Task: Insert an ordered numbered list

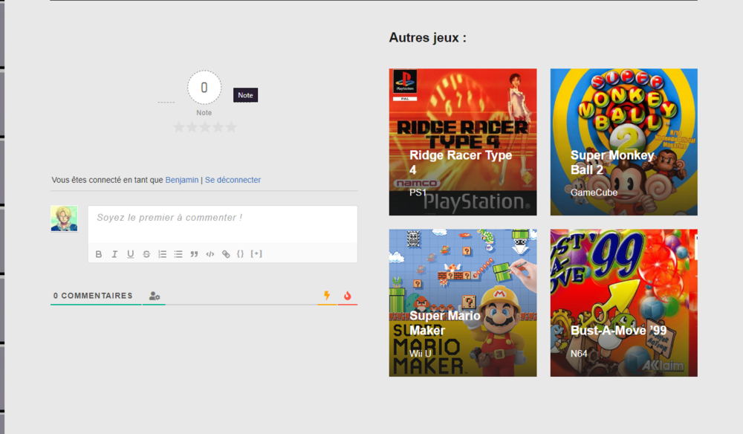Action: pyautogui.click(x=163, y=254)
